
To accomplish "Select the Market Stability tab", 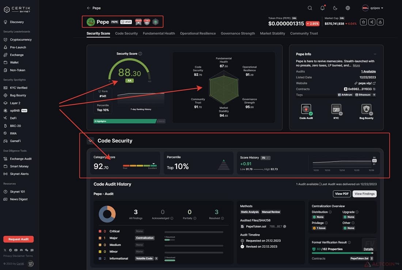I will (272, 33).
